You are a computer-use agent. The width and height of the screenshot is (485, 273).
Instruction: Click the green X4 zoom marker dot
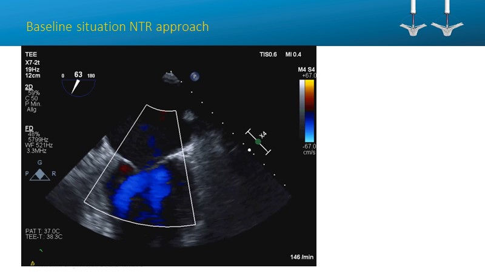click(258, 141)
